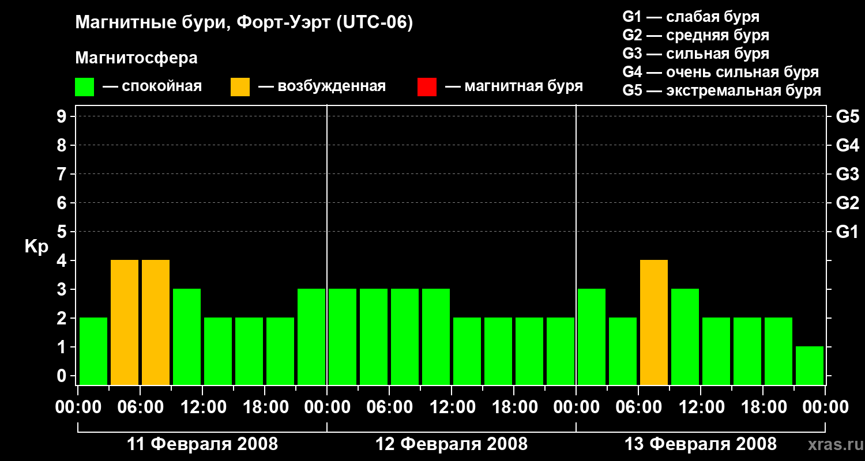Click the shortest Kp 1 bar on 13 February
The height and width of the screenshot is (461, 865).
(810, 365)
